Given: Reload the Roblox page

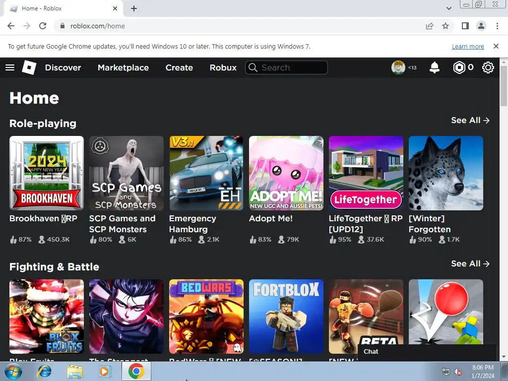Looking at the screenshot, I should click(x=43, y=26).
